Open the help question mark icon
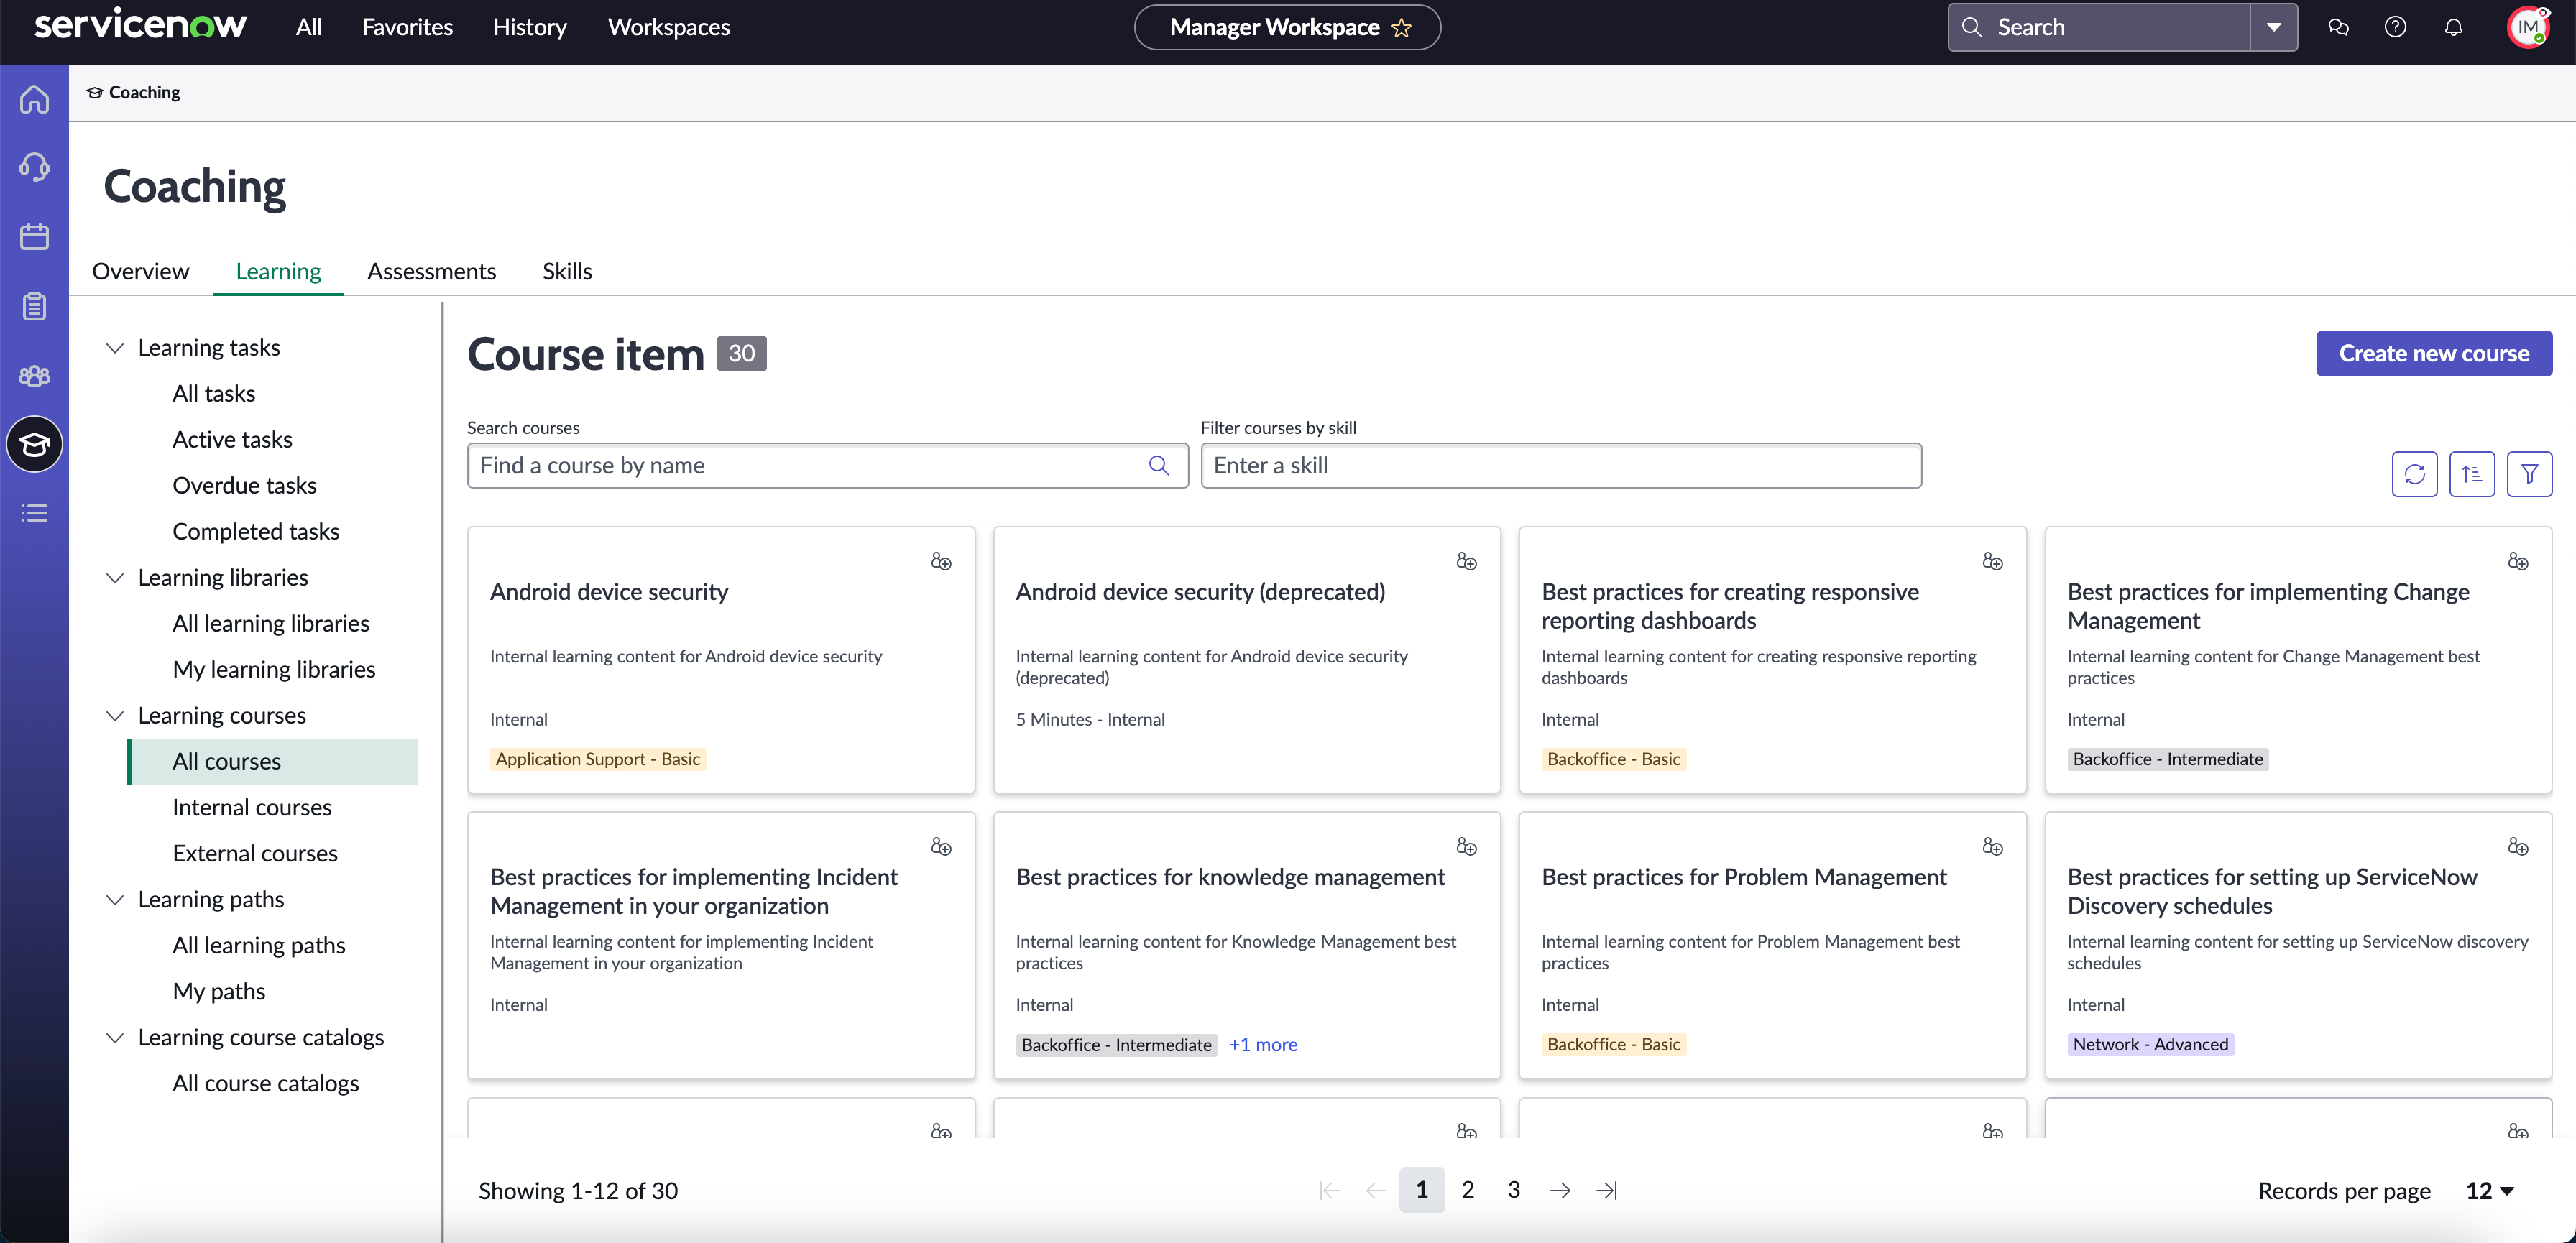Viewport: 2576px width, 1243px height. coord(2395,27)
